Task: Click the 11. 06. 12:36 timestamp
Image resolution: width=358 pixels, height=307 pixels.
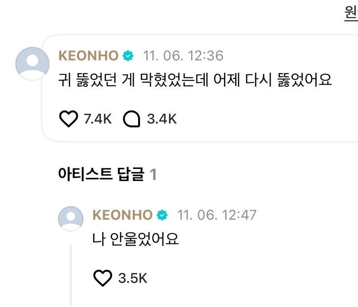Action: point(183,56)
